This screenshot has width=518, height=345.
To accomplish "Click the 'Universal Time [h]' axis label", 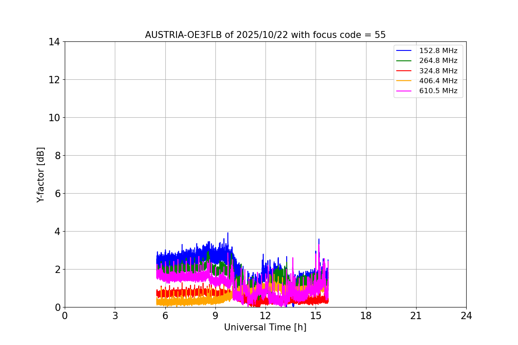I will coord(265,327).
